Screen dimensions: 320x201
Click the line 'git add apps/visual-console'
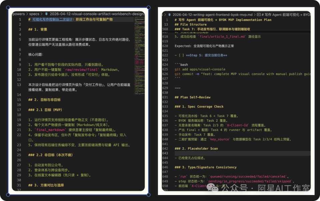pos(200,69)
